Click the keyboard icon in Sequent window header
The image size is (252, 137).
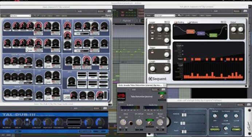click(x=245, y=11)
